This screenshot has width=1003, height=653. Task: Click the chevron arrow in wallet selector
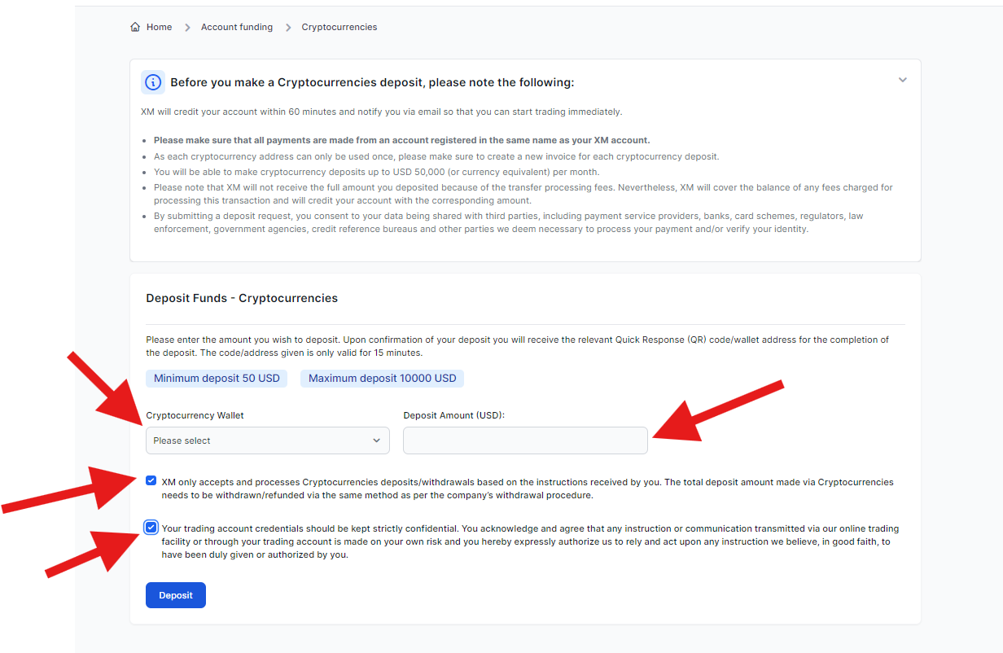click(x=376, y=440)
